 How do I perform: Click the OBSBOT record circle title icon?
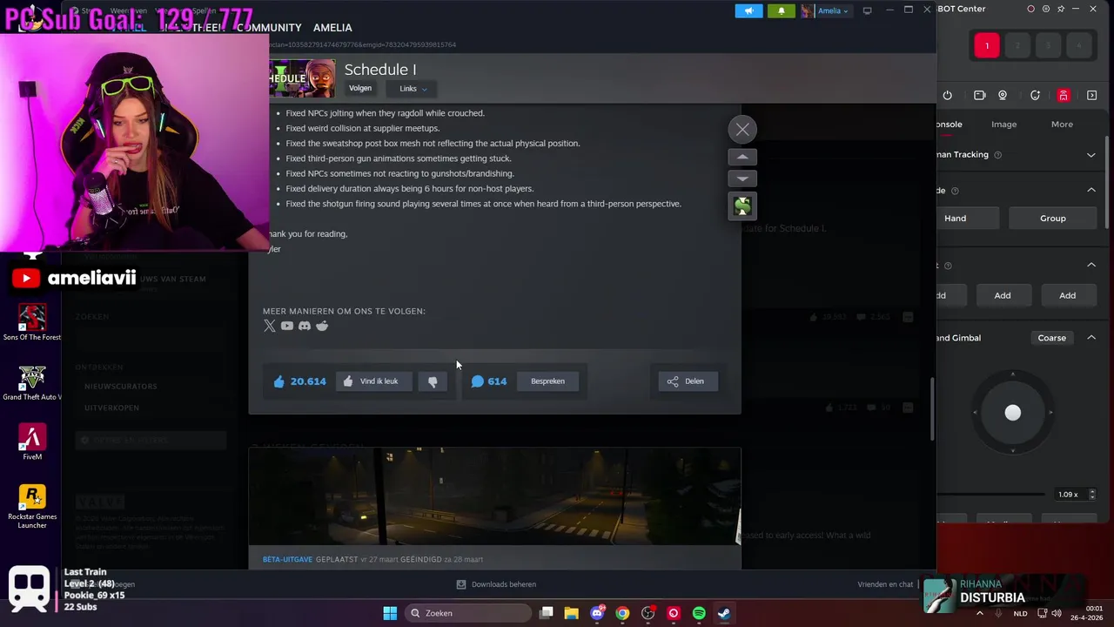pos(1030,9)
